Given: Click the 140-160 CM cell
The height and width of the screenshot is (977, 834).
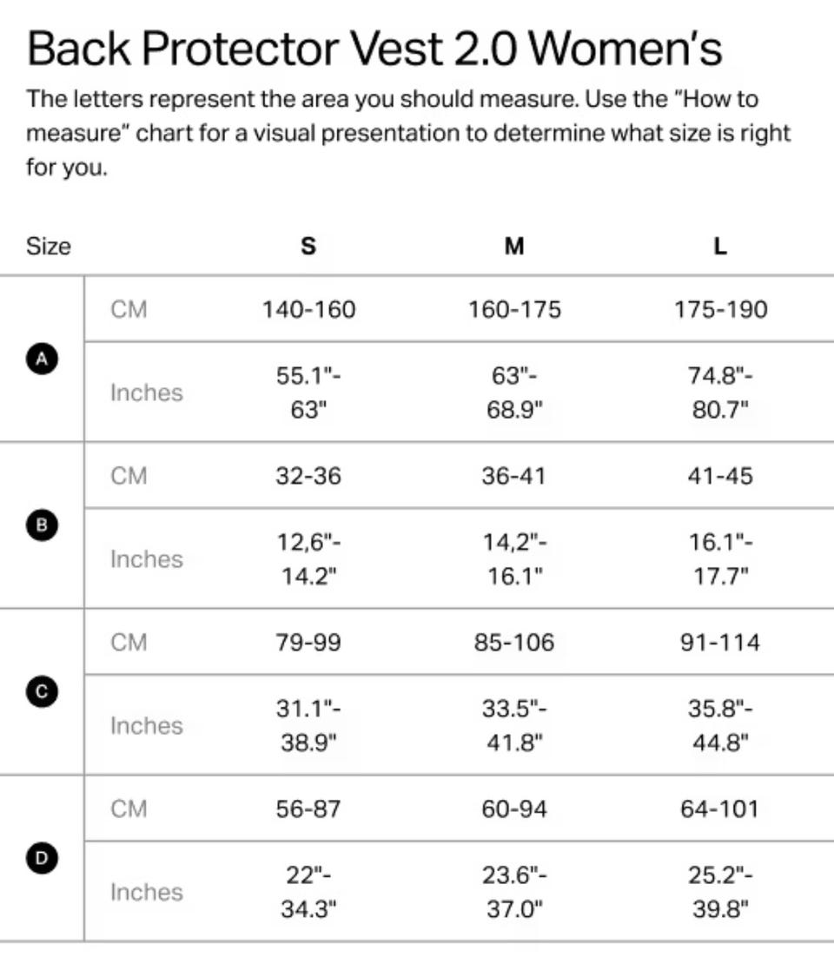Looking at the screenshot, I should pyautogui.click(x=308, y=309).
